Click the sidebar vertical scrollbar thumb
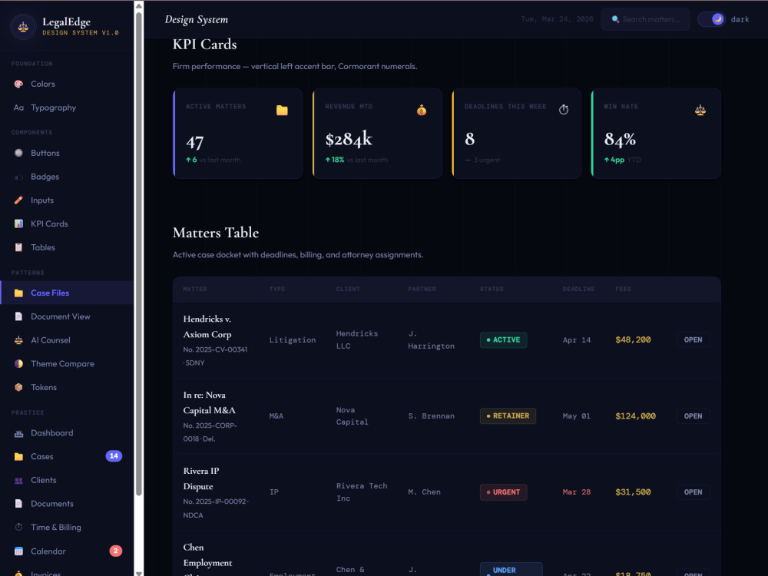The image size is (768, 576). pos(139,253)
